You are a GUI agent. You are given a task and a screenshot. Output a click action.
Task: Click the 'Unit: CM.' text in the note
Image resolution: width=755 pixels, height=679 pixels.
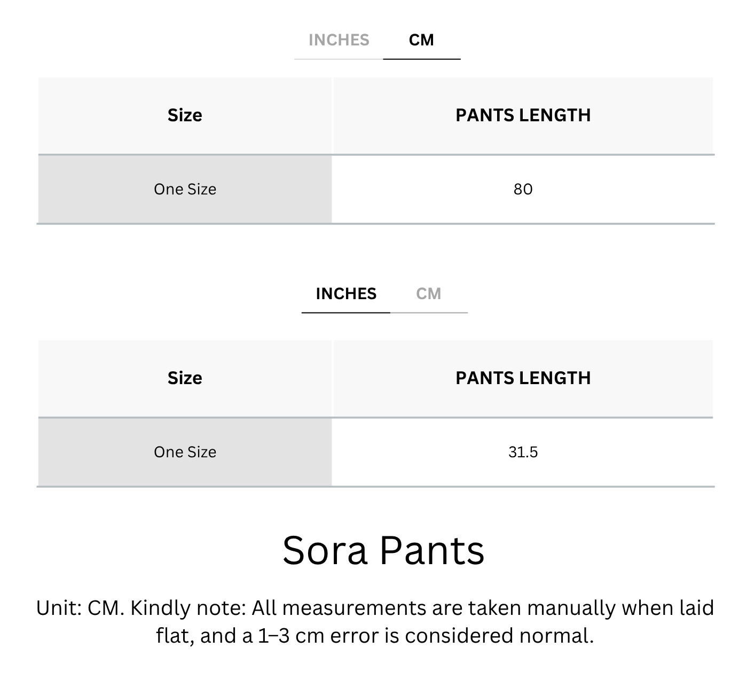point(80,608)
